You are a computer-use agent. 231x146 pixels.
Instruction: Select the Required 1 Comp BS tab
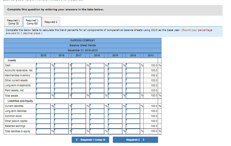(32, 22)
